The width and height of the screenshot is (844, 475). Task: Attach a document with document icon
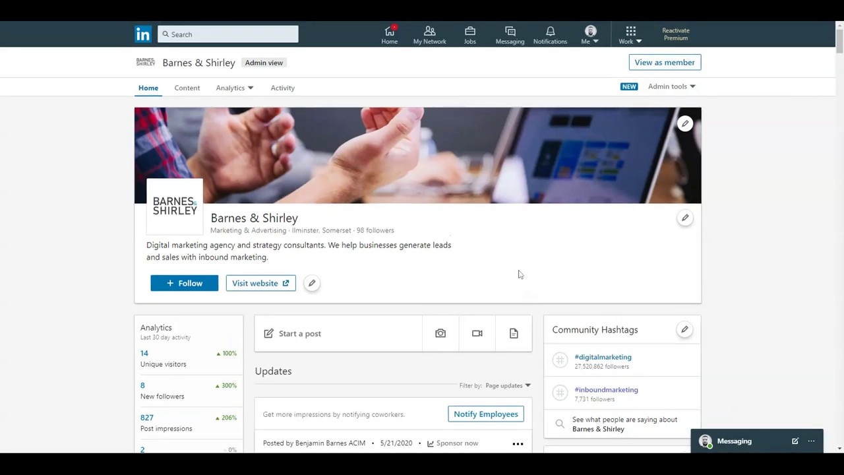(514, 333)
